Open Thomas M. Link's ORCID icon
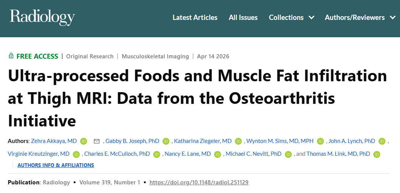The image size is (400, 193). [377, 154]
